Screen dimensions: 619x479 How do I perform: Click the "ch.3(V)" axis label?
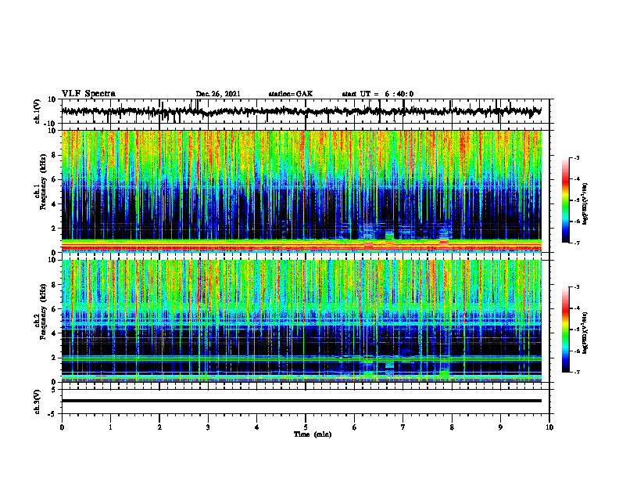click(x=38, y=402)
